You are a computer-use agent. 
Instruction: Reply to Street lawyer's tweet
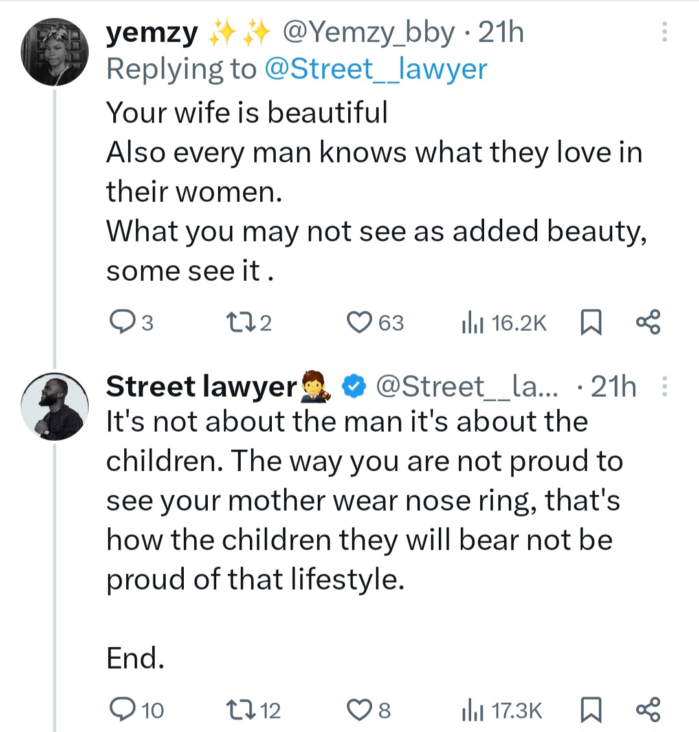[x=122, y=709]
